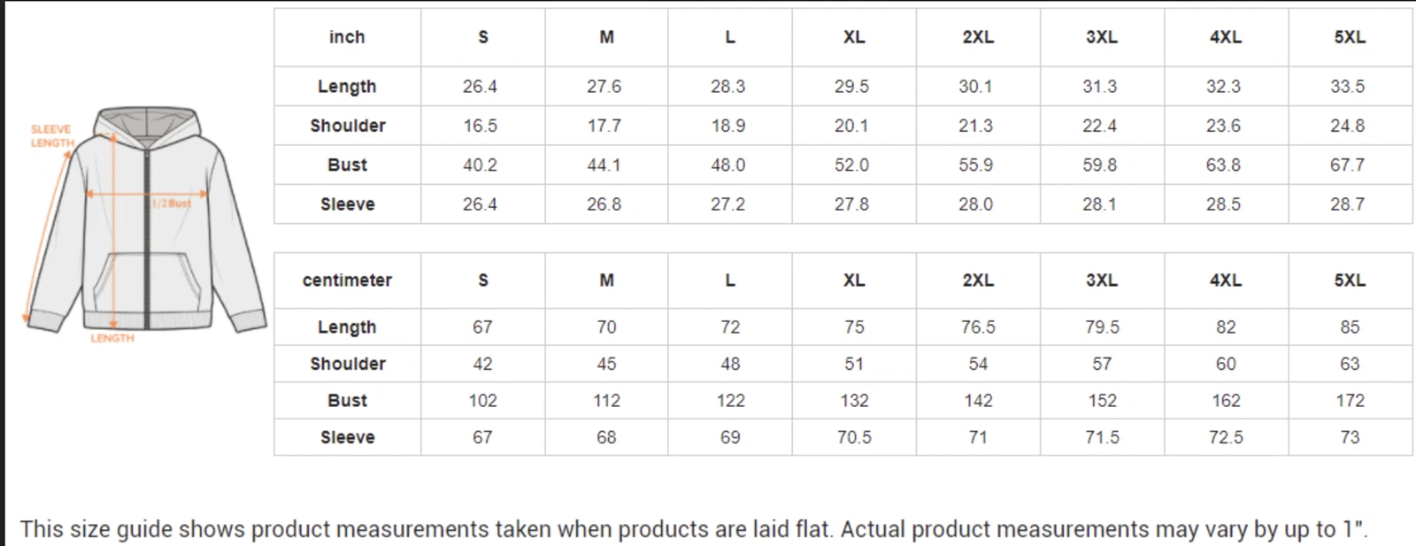Click the 1/2 Bust label on hoodie

[172, 204]
